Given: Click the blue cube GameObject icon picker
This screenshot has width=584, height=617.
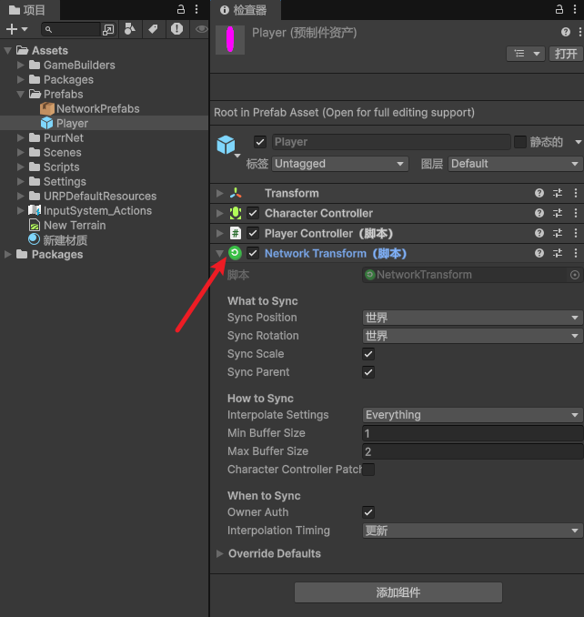Looking at the screenshot, I should pyautogui.click(x=227, y=145).
